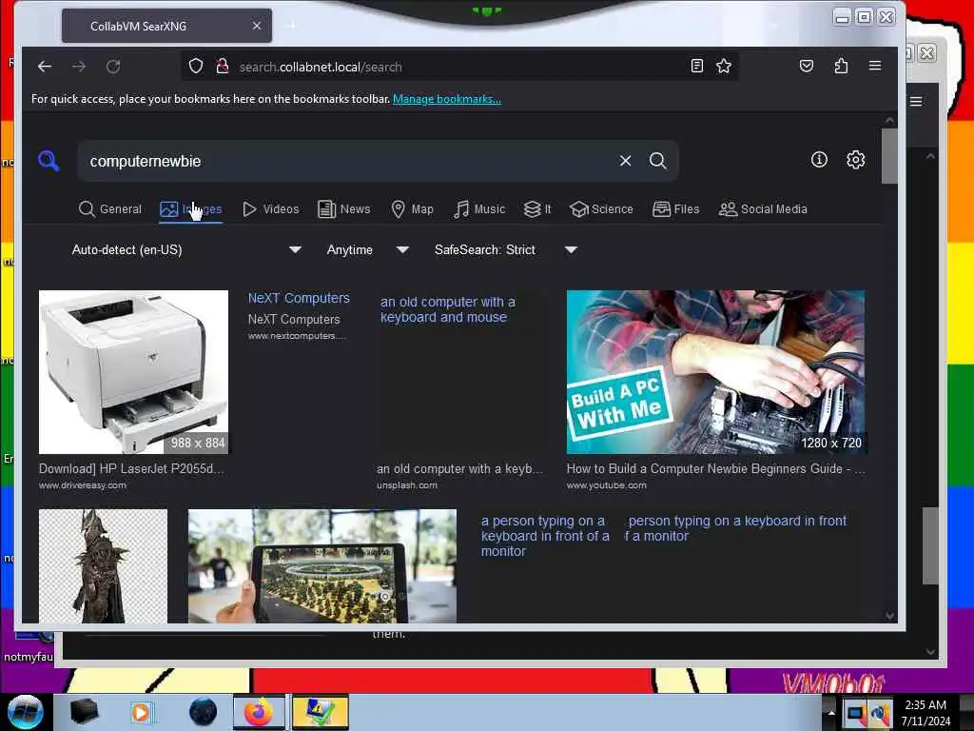The image size is (974, 731).
Task: Open the NeXT Computers result link
Action: (299, 298)
